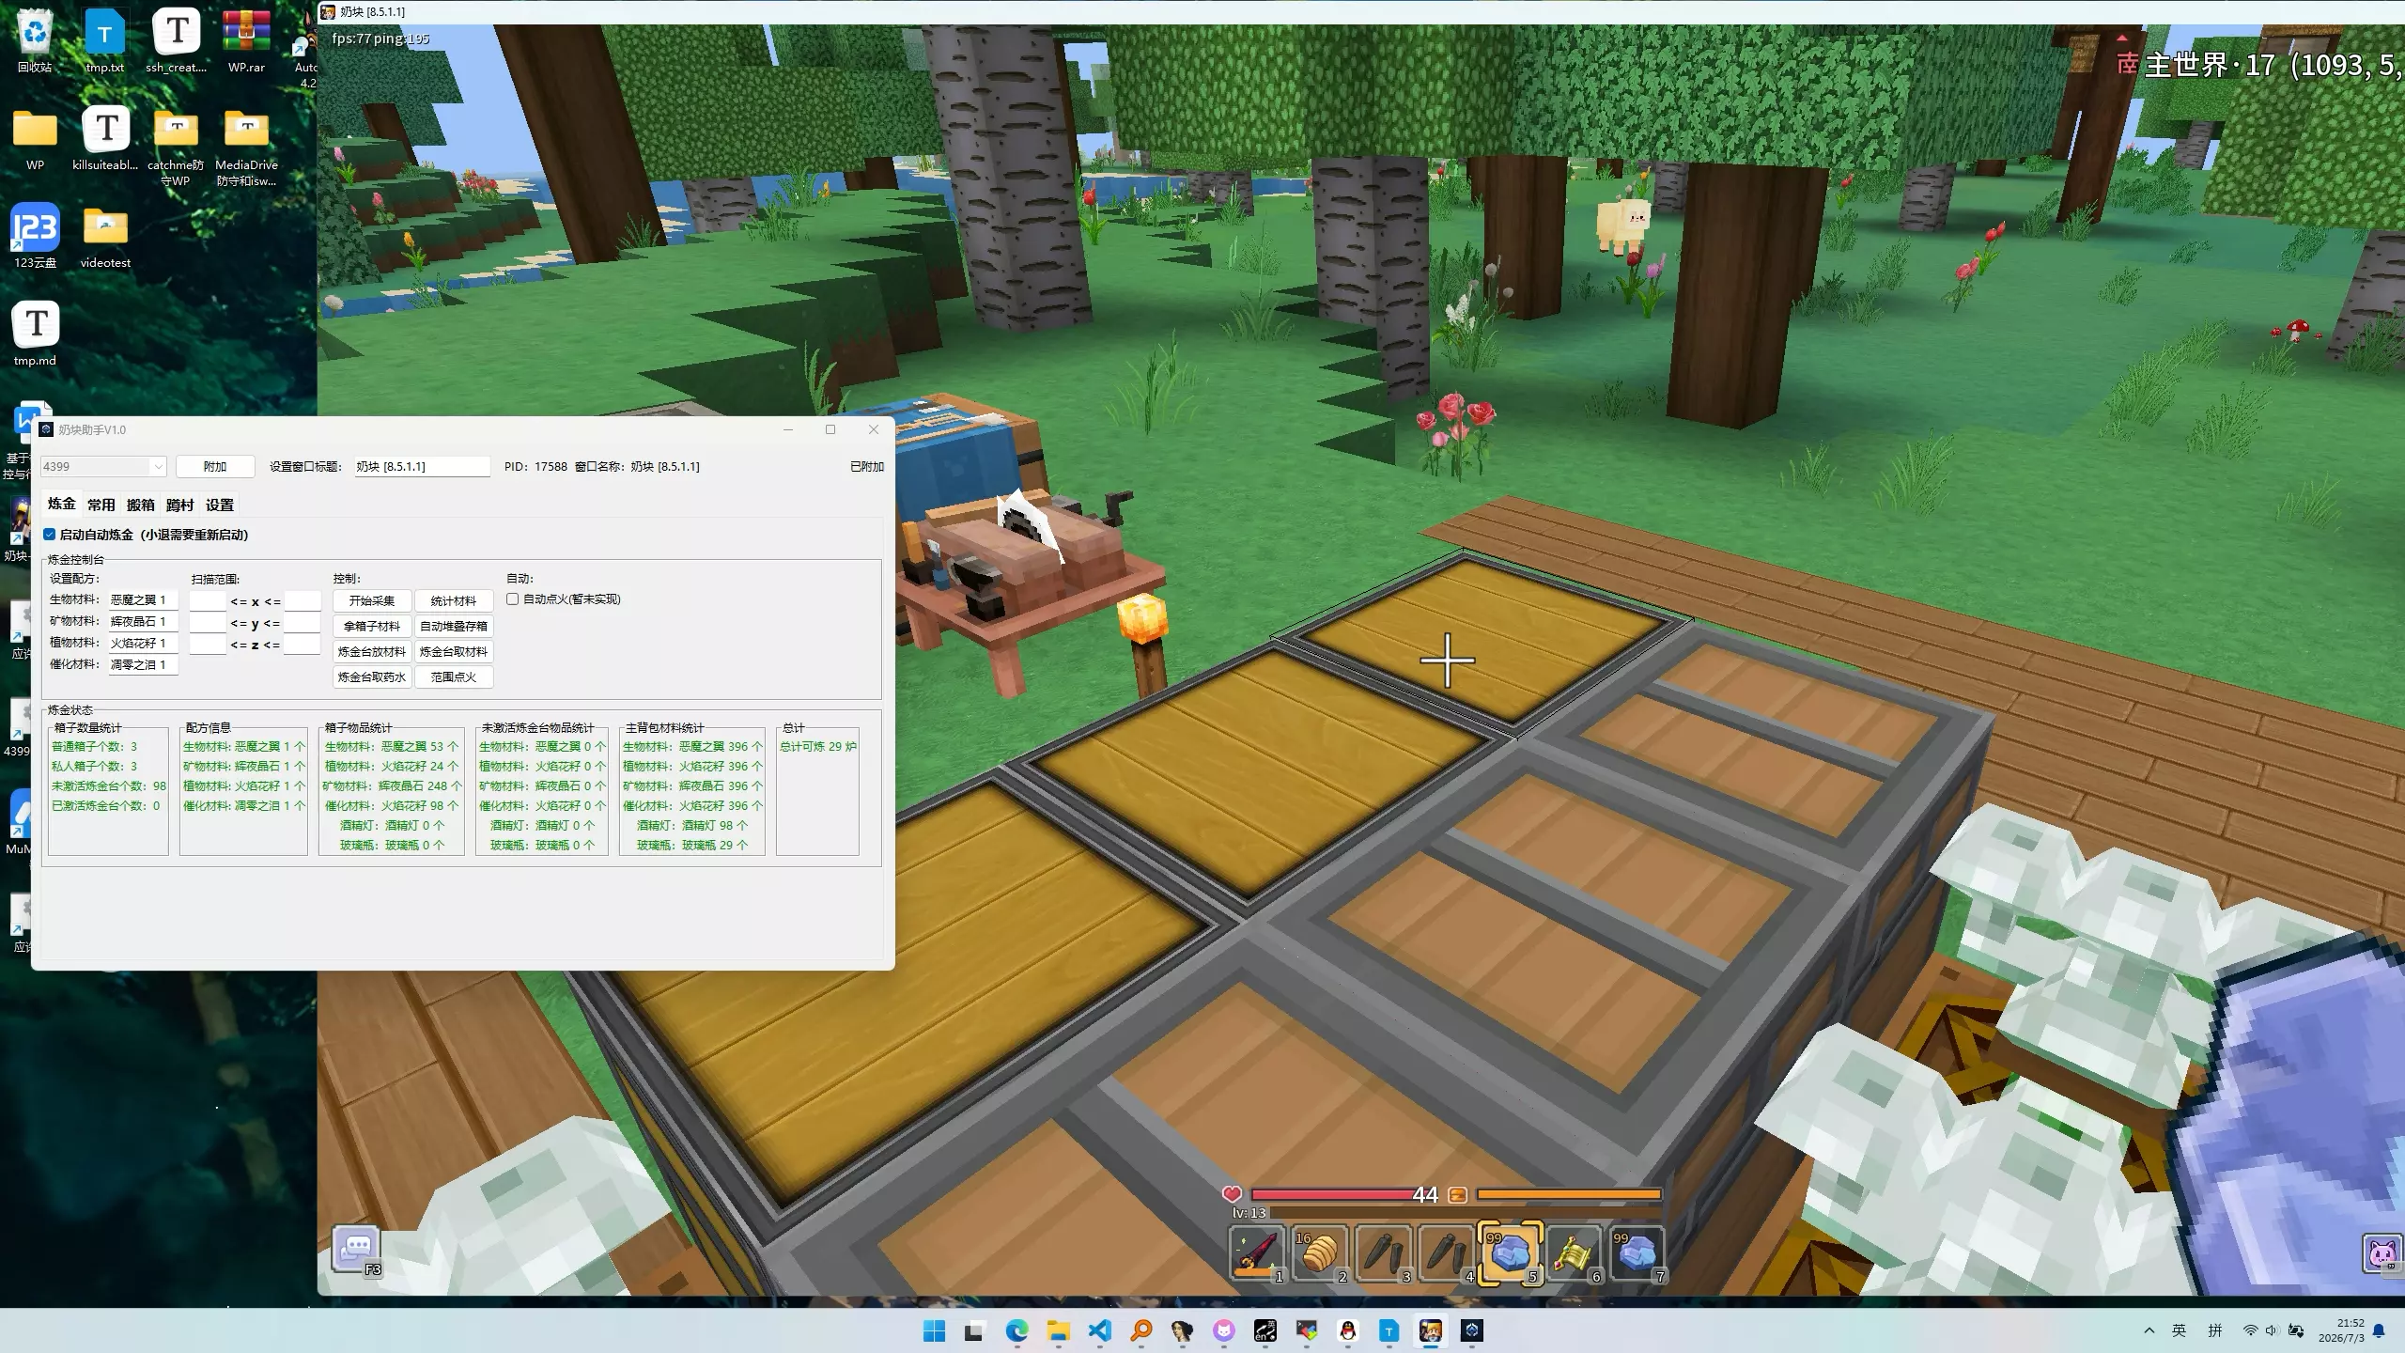This screenshot has width=2405, height=1353.
Task: Click the orange hunger bar
Action: [x=1569, y=1195]
